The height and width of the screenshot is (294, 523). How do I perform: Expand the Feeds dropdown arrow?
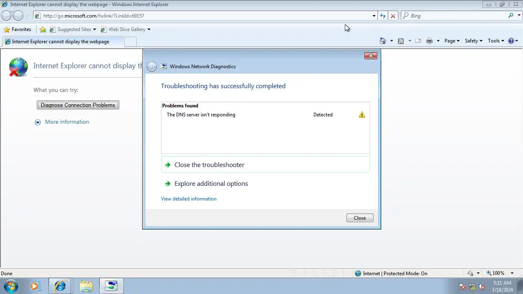(410, 41)
